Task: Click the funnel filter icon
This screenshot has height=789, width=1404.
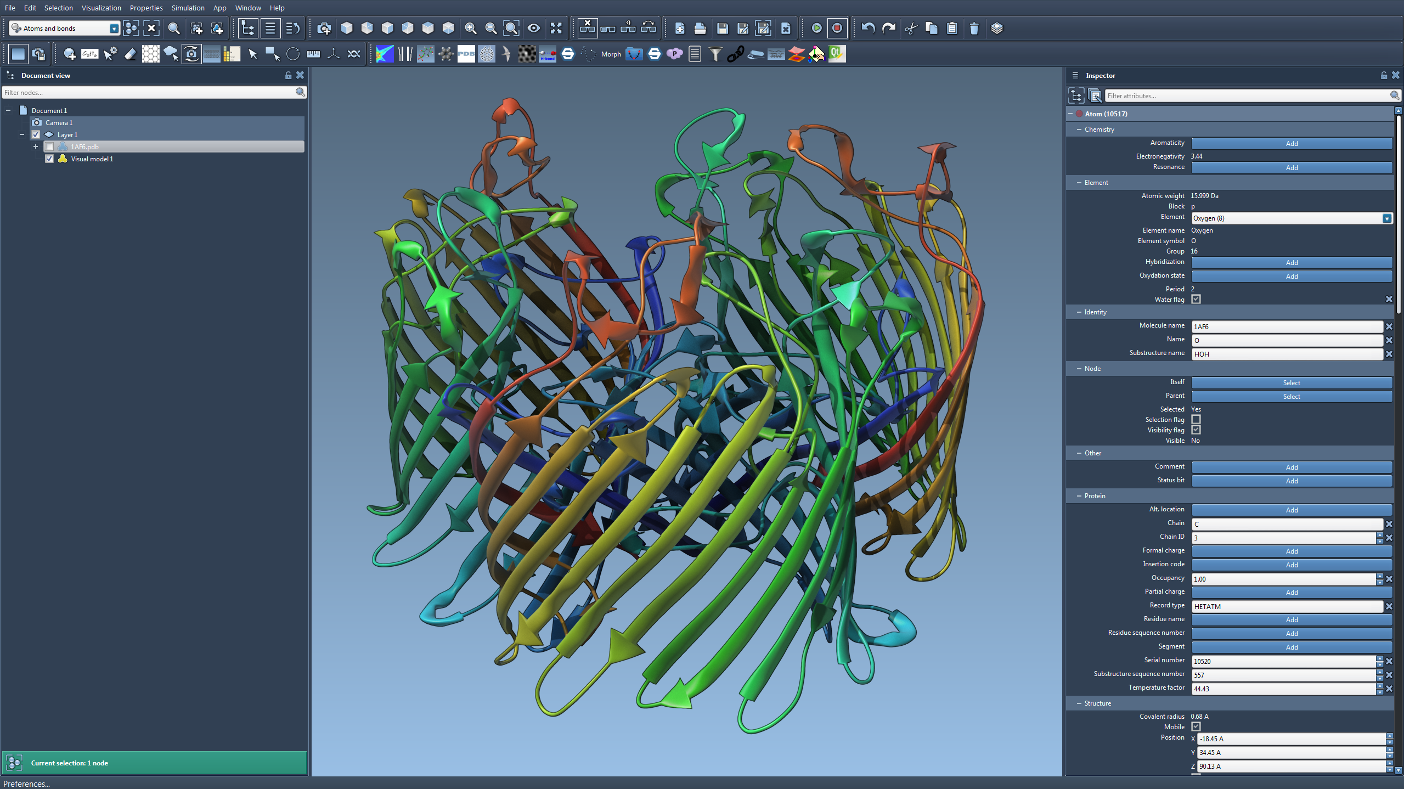Action: click(715, 54)
